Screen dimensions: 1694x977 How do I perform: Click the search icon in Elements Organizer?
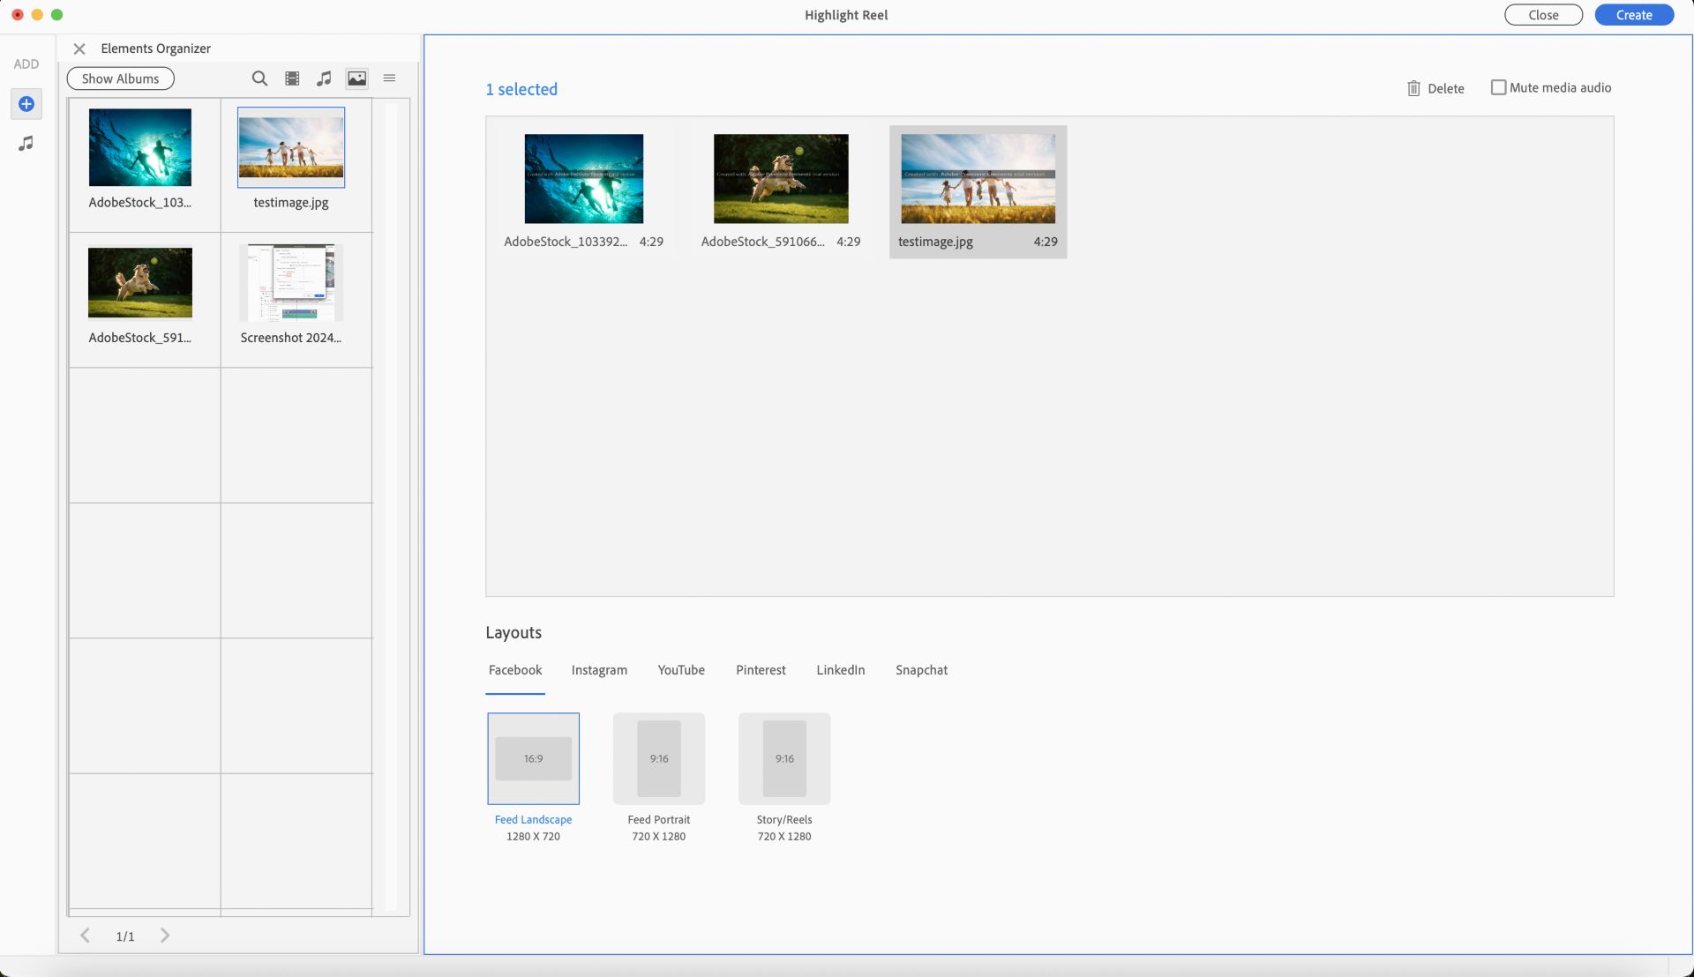259,78
